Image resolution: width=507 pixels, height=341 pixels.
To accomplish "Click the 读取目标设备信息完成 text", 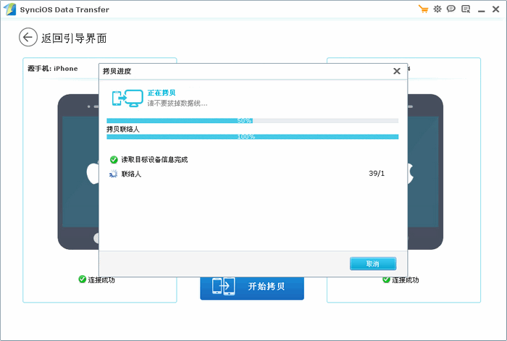I will (x=154, y=160).
